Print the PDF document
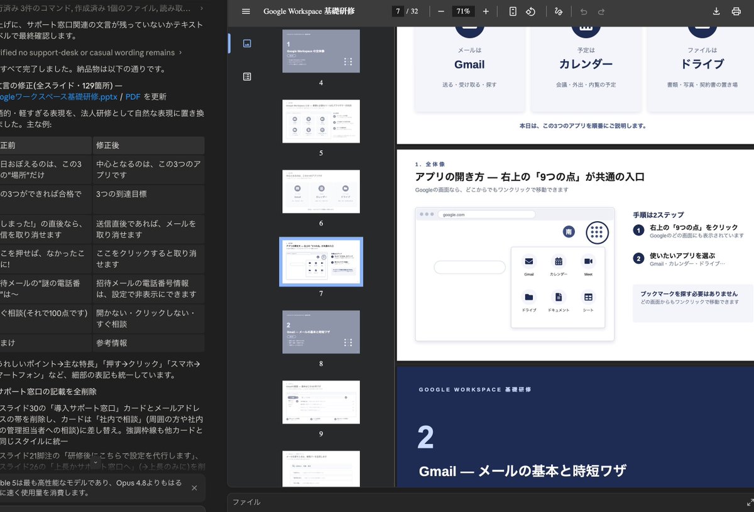 pyautogui.click(x=736, y=11)
